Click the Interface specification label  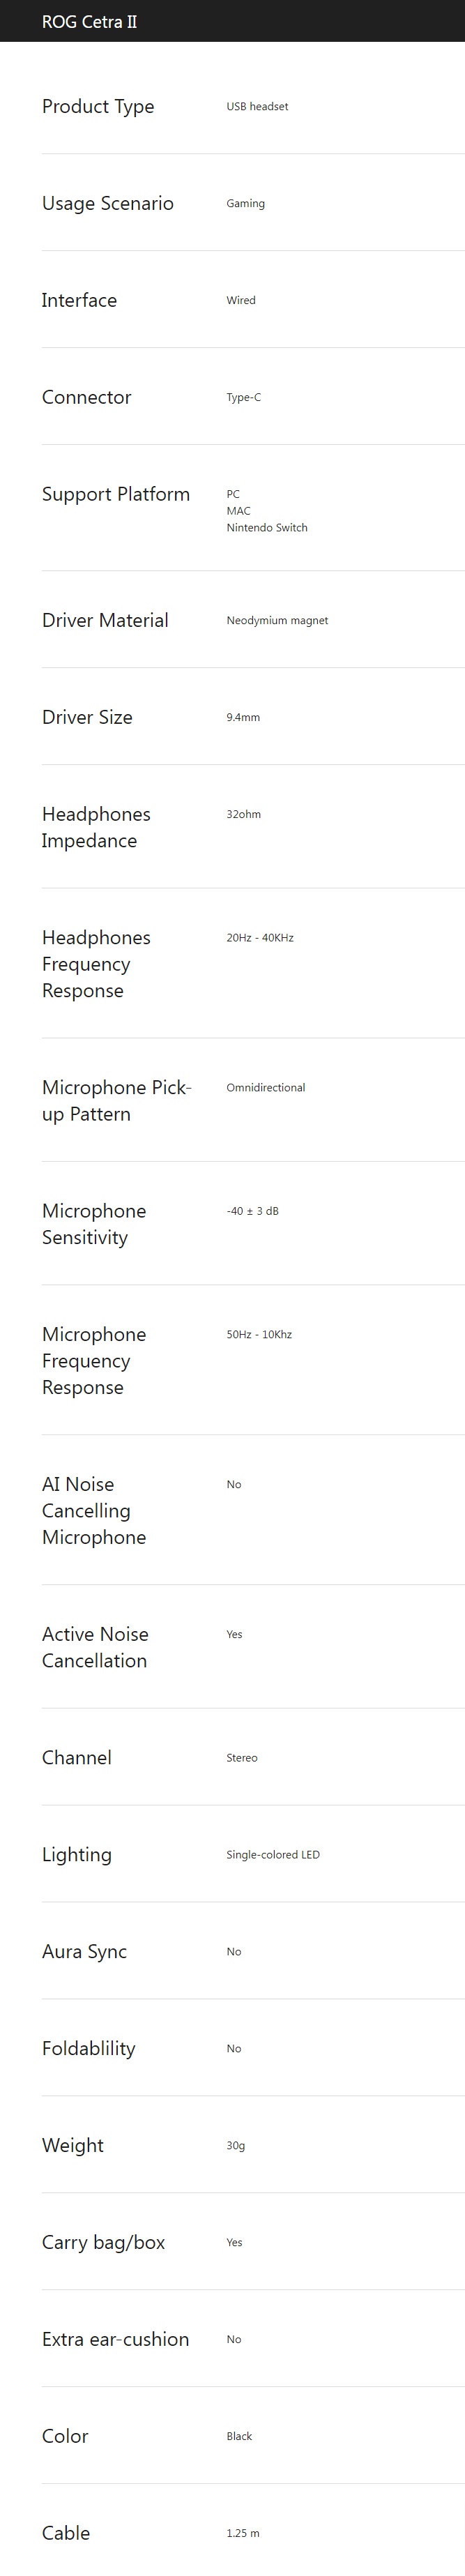pos(79,300)
